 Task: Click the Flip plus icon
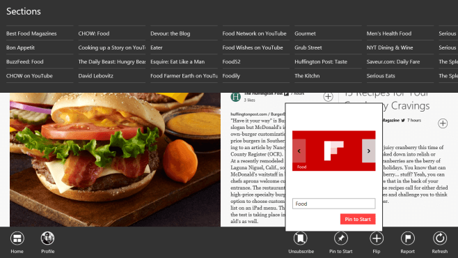point(377,238)
